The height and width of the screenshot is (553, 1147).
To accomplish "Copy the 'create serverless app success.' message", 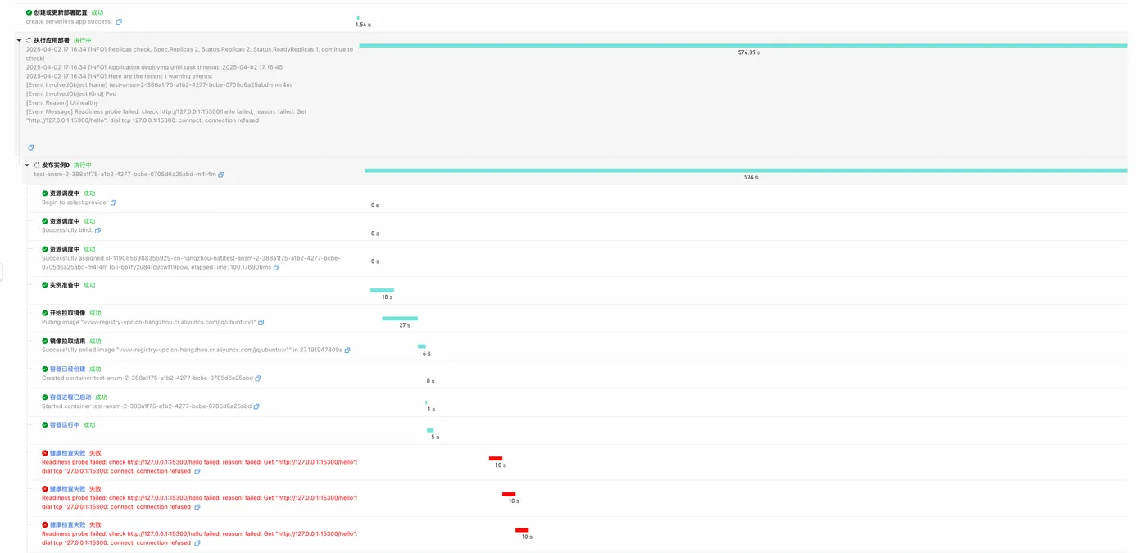I will (x=119, y=22).
